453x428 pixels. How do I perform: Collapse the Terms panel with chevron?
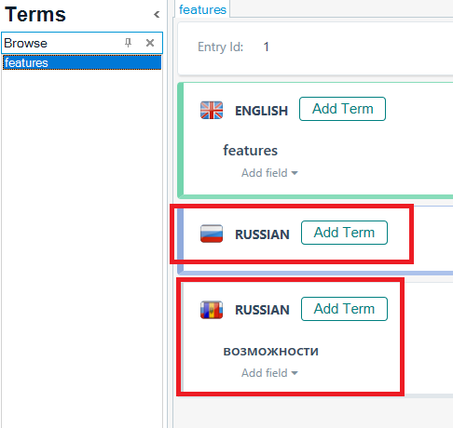(157, 14)
